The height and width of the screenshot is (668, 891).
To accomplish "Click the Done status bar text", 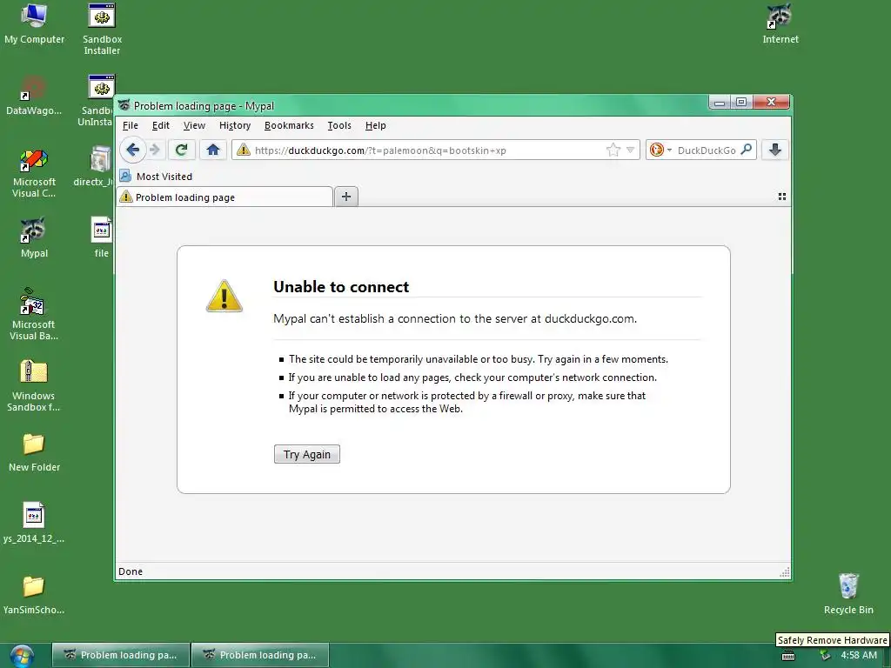I will click(x=131, y=571).
